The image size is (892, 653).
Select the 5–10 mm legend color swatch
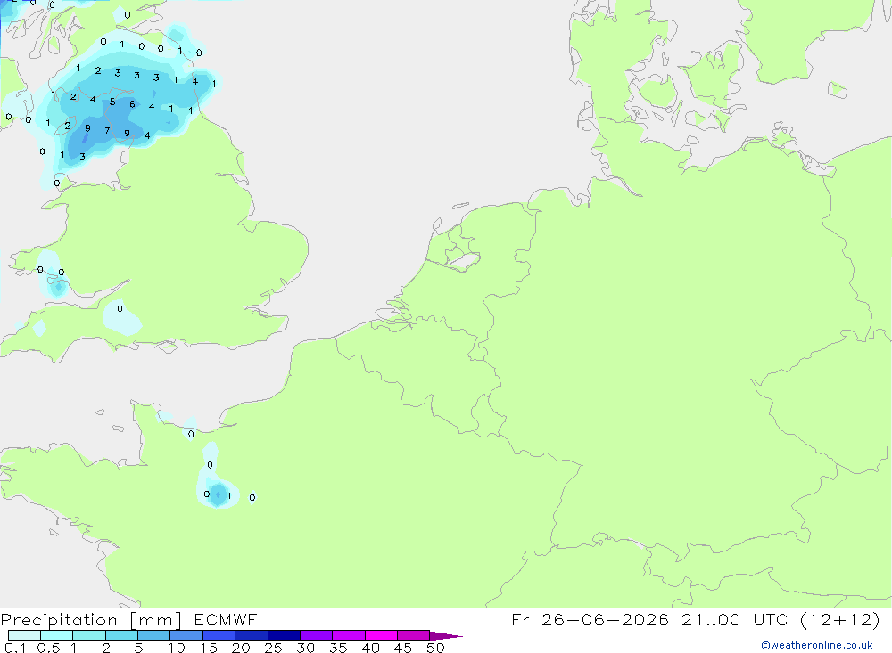pos(154,635)
